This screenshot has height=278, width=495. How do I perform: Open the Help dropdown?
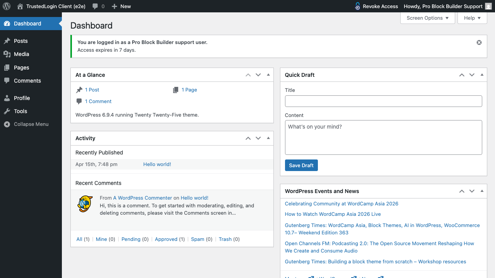coord(472,18)
